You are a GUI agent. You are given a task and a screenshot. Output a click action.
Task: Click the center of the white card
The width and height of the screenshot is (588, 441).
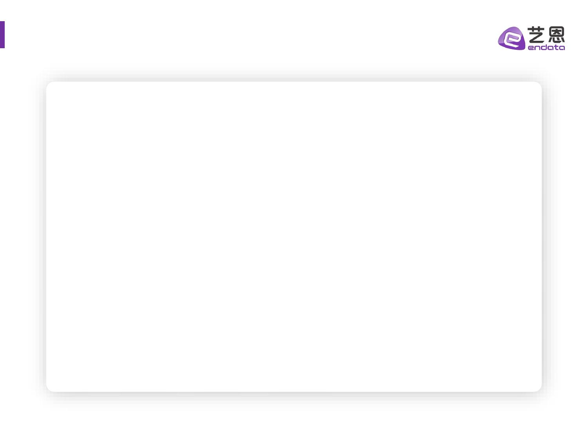click(x=294, y=236)
